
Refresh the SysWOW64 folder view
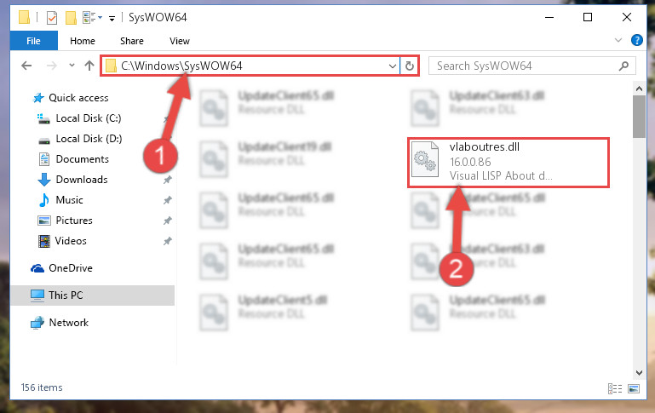[x=410, y=66]
